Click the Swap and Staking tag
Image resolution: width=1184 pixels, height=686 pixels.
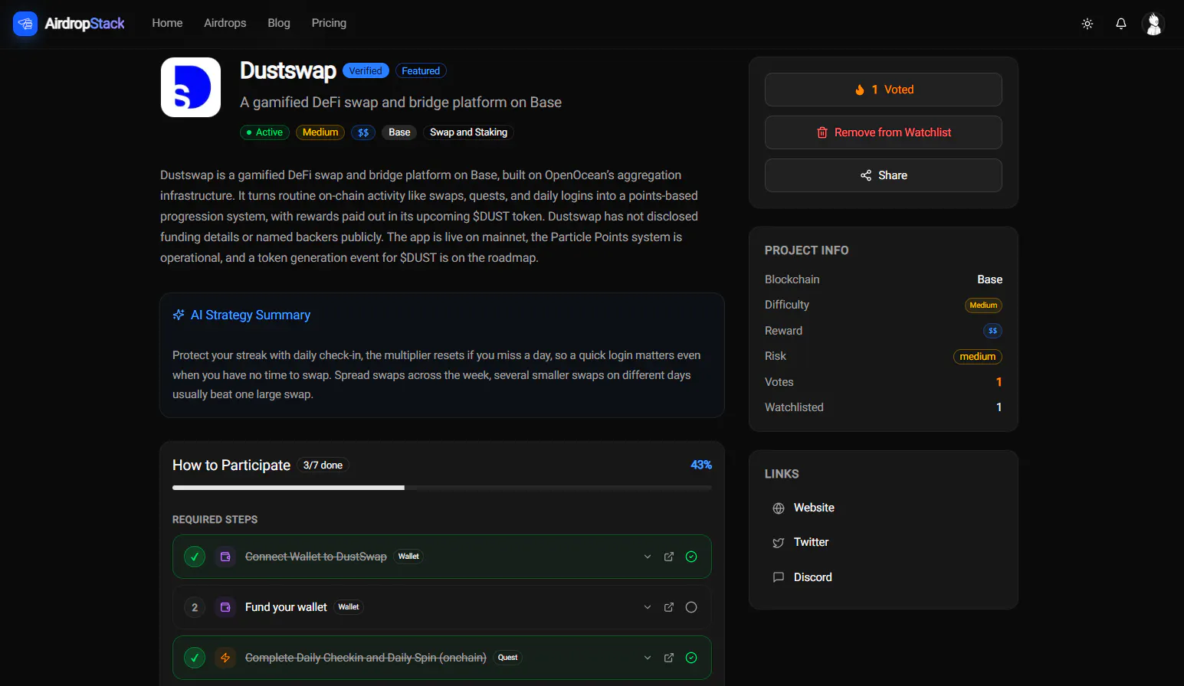click(x=468, y=132)
